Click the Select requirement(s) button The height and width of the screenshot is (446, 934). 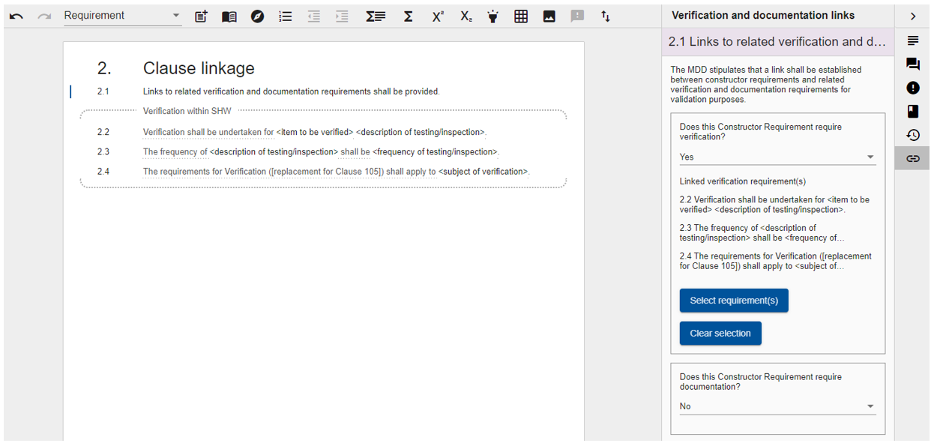click(734, 301)
